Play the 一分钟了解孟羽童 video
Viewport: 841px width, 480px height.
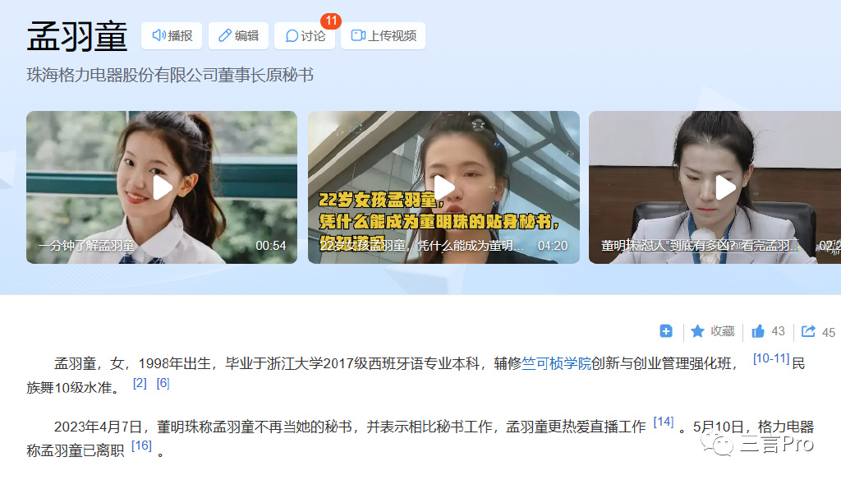(x=162, y=187)
